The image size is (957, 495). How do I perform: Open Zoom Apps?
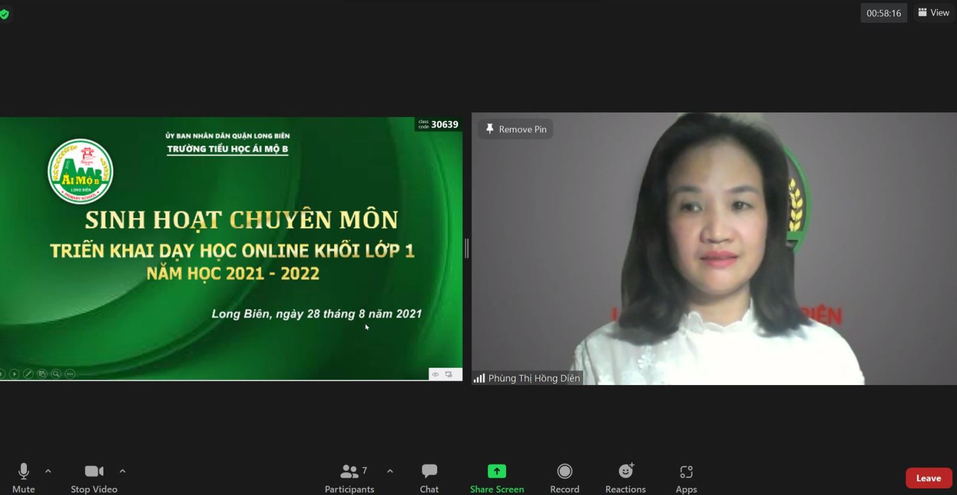pos(686,477)
